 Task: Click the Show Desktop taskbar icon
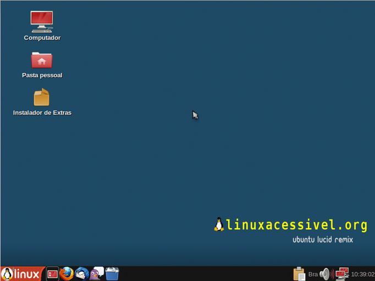point(52,273)
